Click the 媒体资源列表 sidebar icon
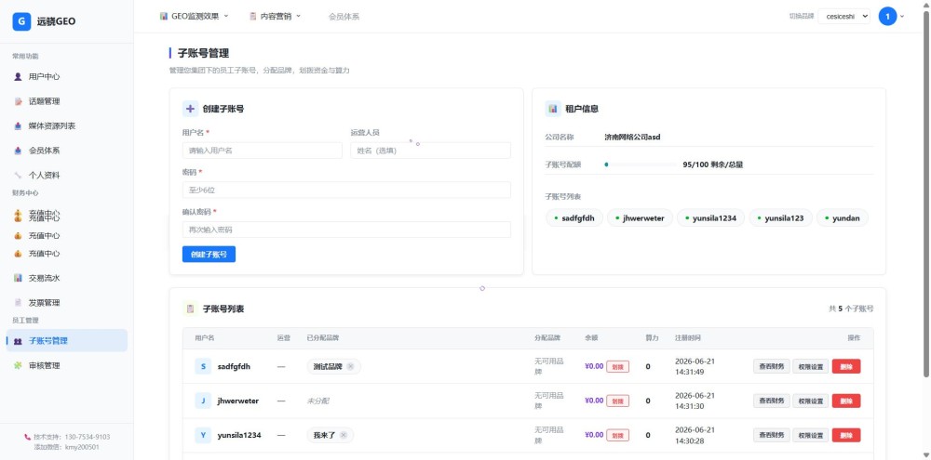 (18, 125)
